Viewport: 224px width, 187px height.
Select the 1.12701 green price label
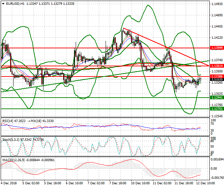click(216, 109)
